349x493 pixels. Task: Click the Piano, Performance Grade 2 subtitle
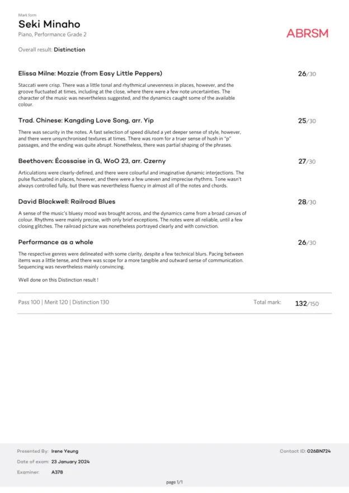click(x=53, y=35)
